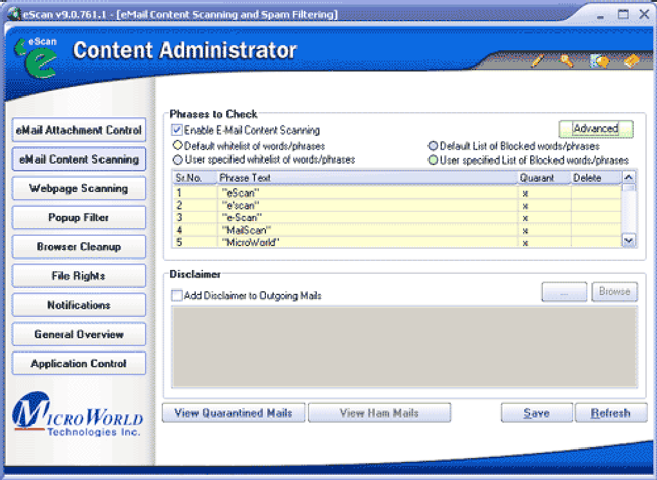Select Default whitelist of words/phrases

[177, 146]
